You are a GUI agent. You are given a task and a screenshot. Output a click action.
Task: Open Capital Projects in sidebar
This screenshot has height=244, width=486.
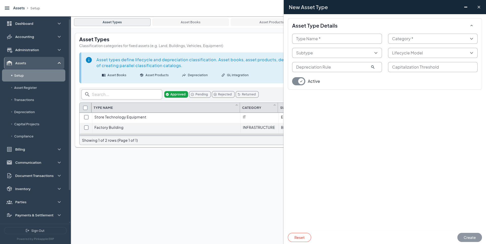[x=27, y=124]
